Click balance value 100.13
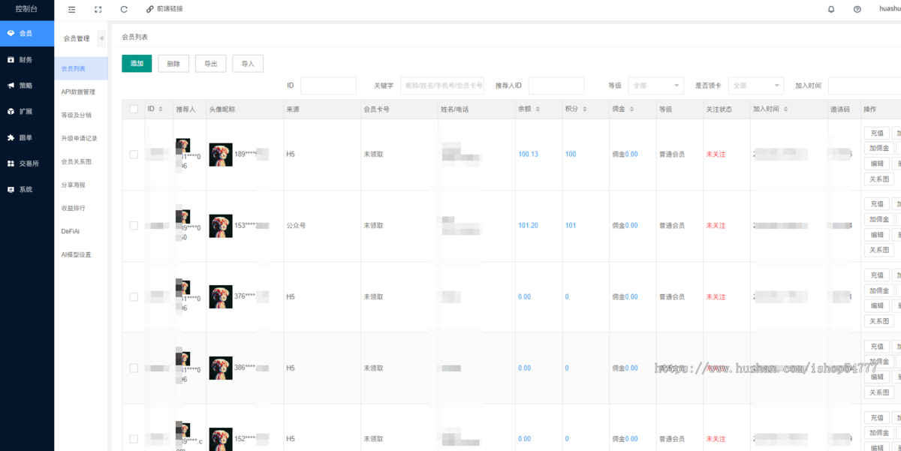This screenshot has width=901, height=451. (528, 155)
